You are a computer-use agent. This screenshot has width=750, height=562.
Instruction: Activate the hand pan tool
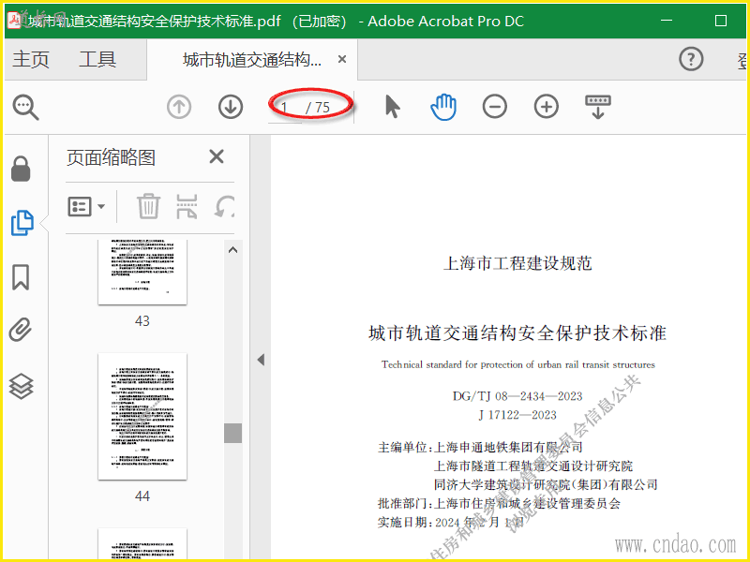coord(443,107)
